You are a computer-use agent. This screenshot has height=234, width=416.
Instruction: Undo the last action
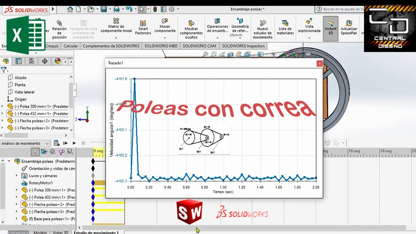[x=129, y=9]
